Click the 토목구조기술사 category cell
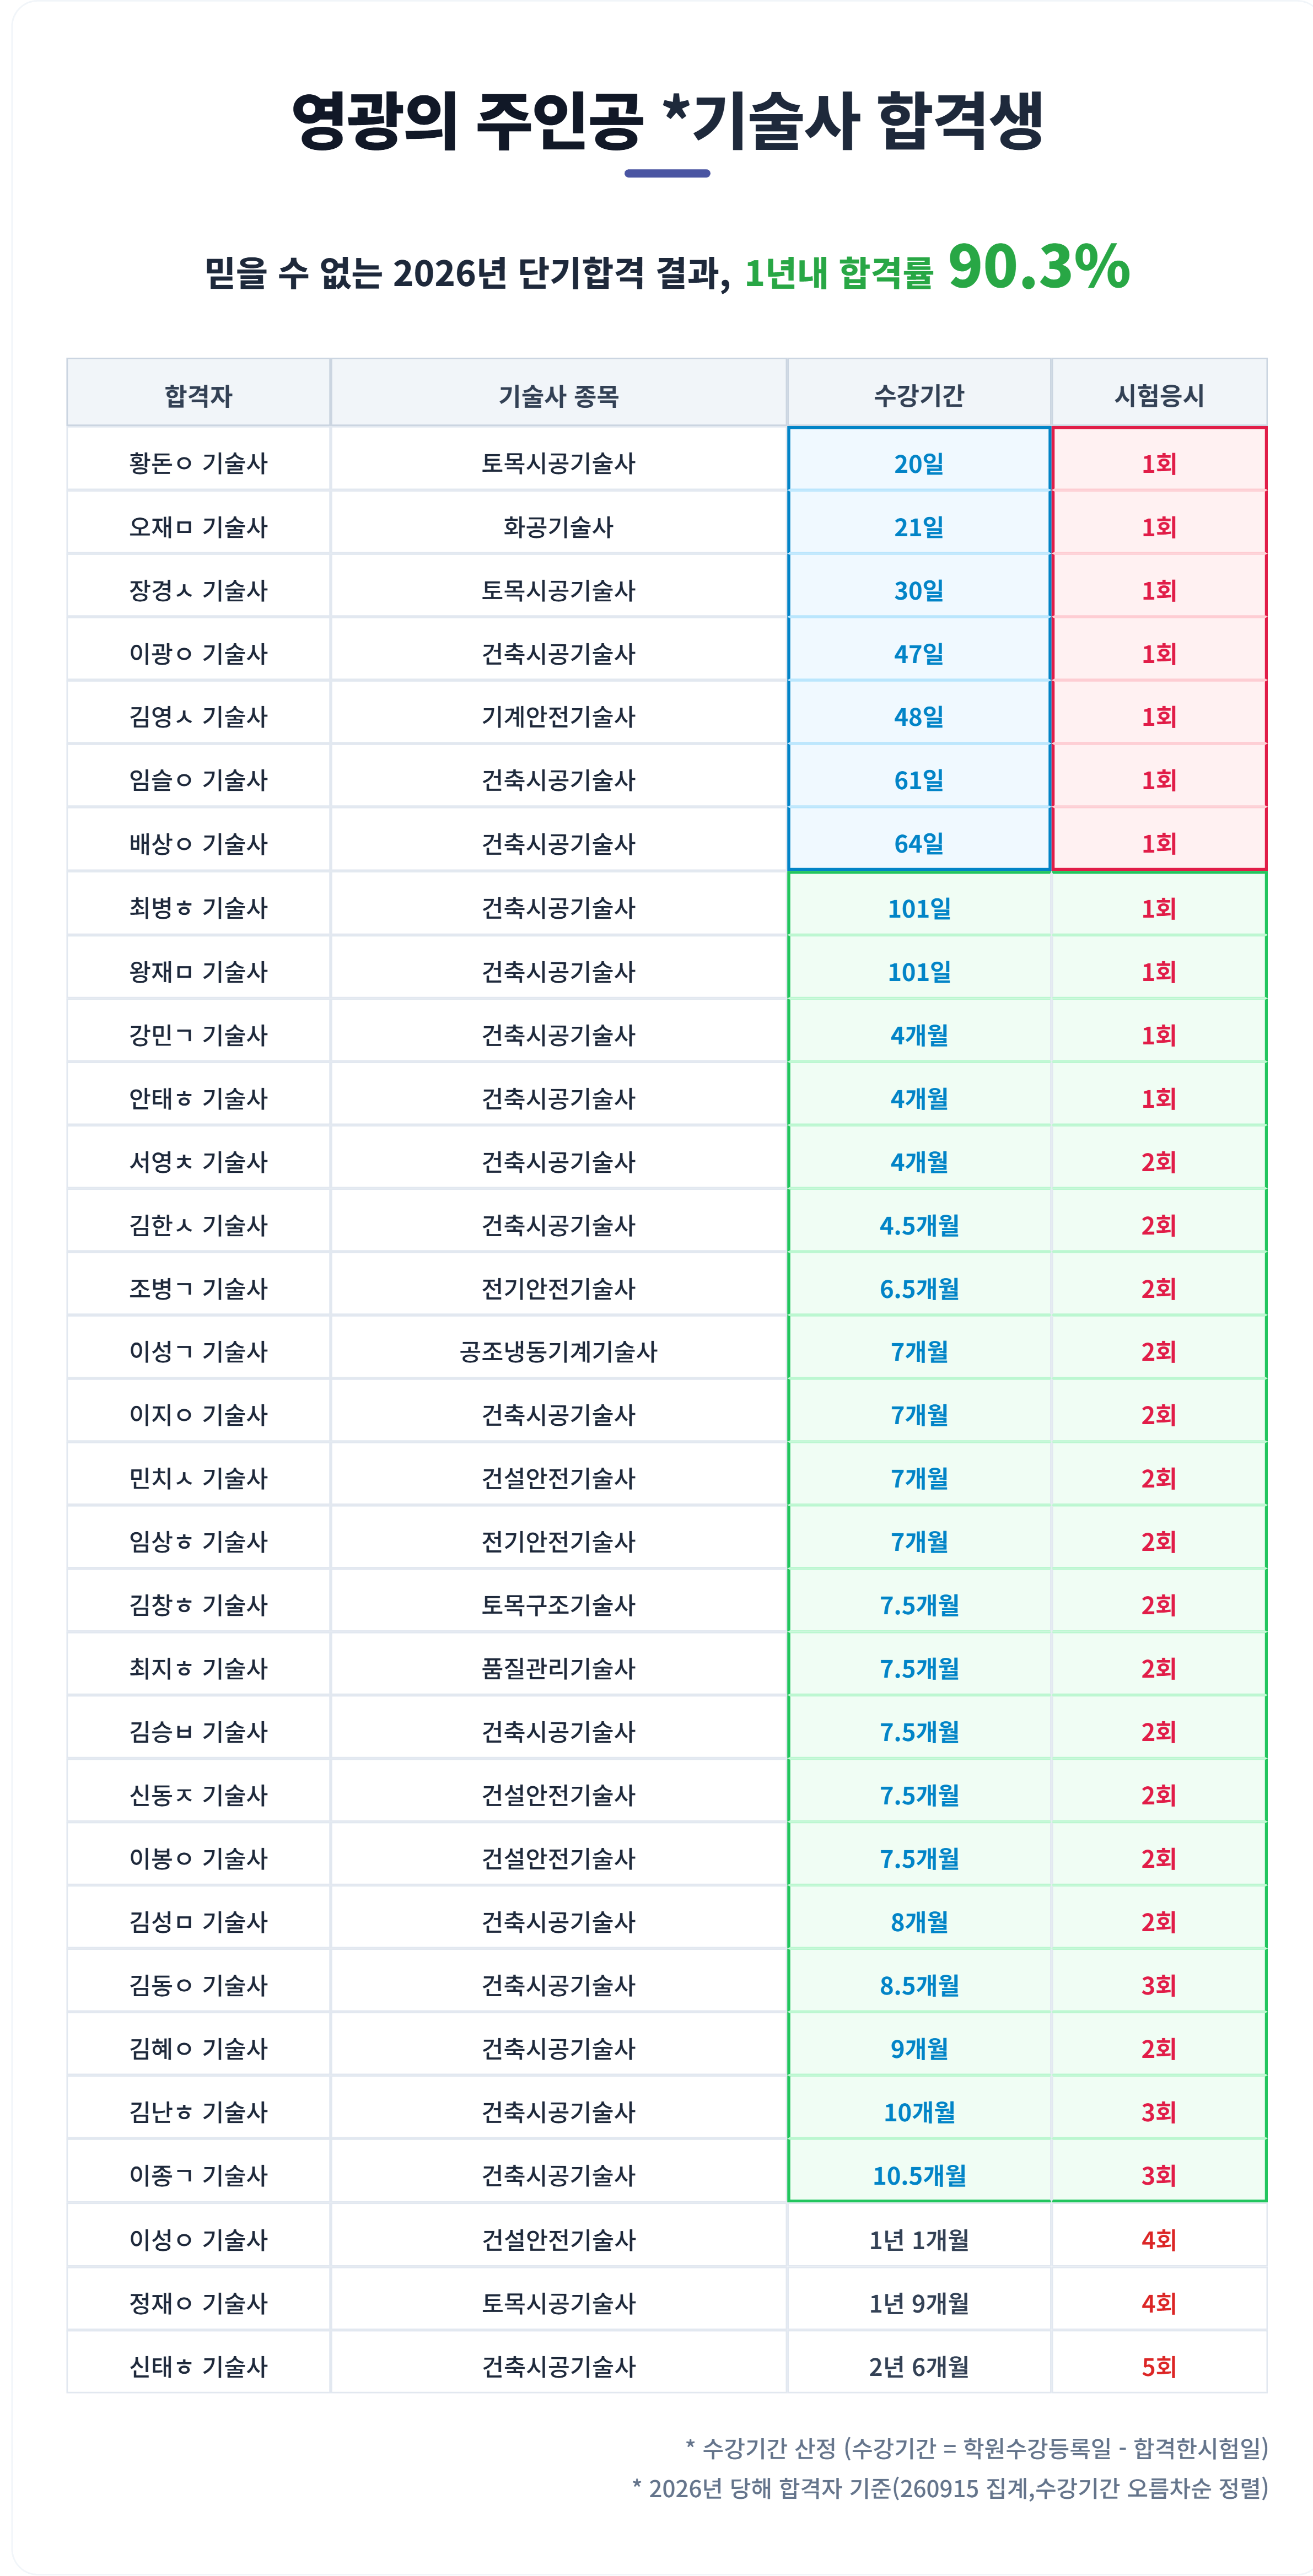 tap(559, 1604)
